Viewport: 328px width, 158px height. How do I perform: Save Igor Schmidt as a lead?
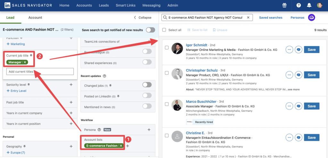312,49
